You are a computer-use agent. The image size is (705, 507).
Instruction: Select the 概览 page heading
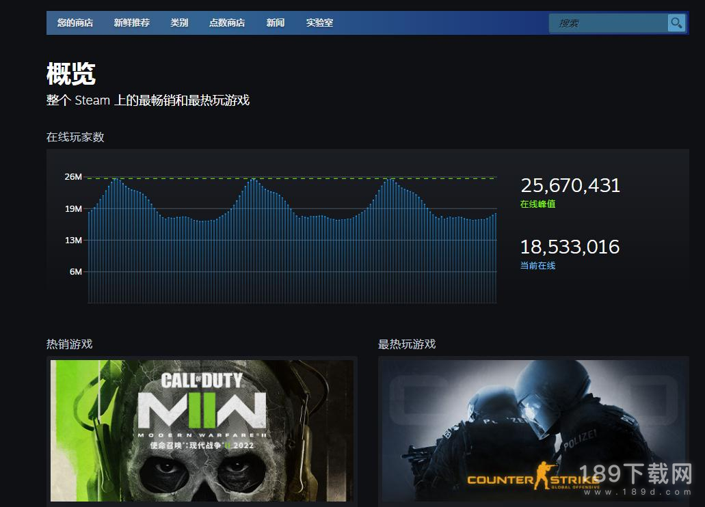[71, 74]
